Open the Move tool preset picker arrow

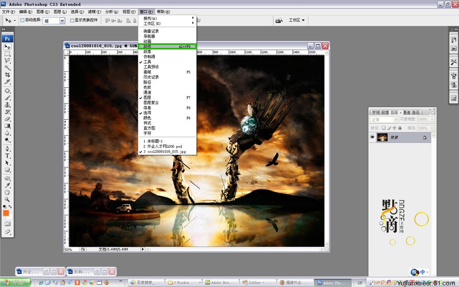15,20
